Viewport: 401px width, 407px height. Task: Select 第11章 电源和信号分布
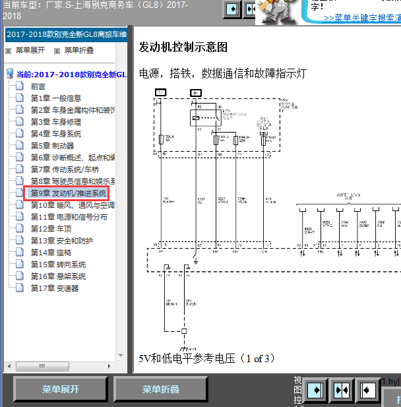pos(69,217)
